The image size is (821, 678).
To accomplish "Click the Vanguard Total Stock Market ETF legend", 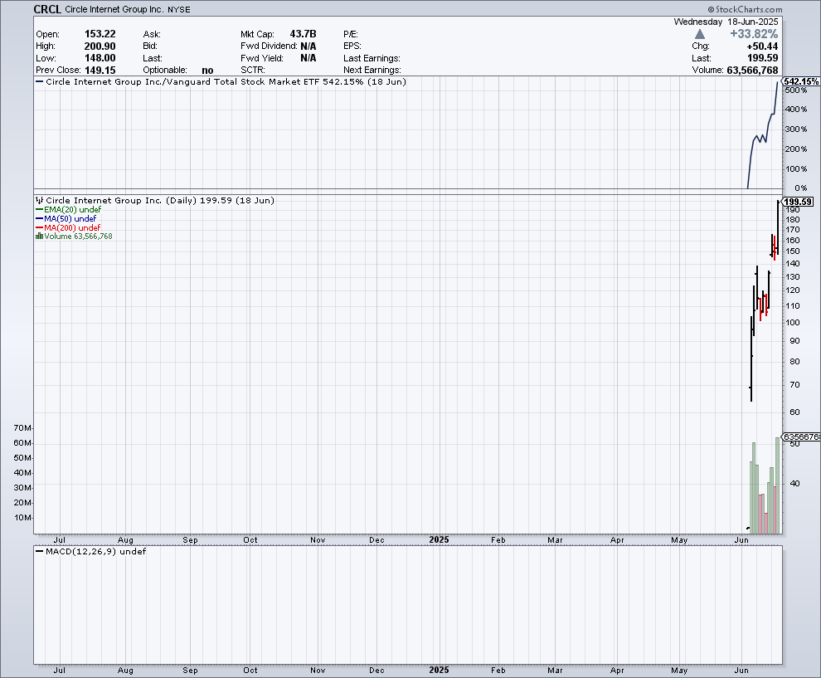I will 220,81.
